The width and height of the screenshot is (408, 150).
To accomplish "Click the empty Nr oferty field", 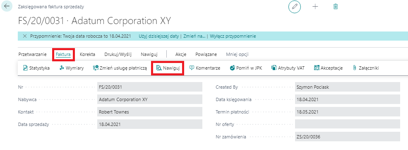I will [x=347, y=124].
